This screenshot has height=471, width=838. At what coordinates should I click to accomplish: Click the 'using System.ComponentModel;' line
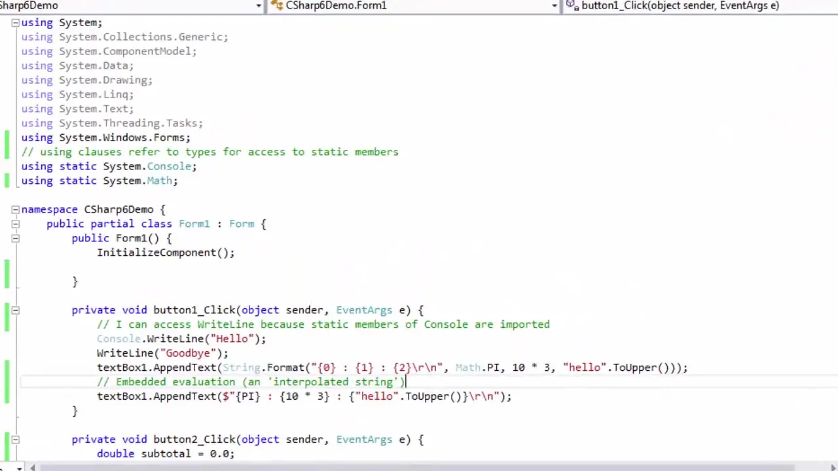[109, 52]
